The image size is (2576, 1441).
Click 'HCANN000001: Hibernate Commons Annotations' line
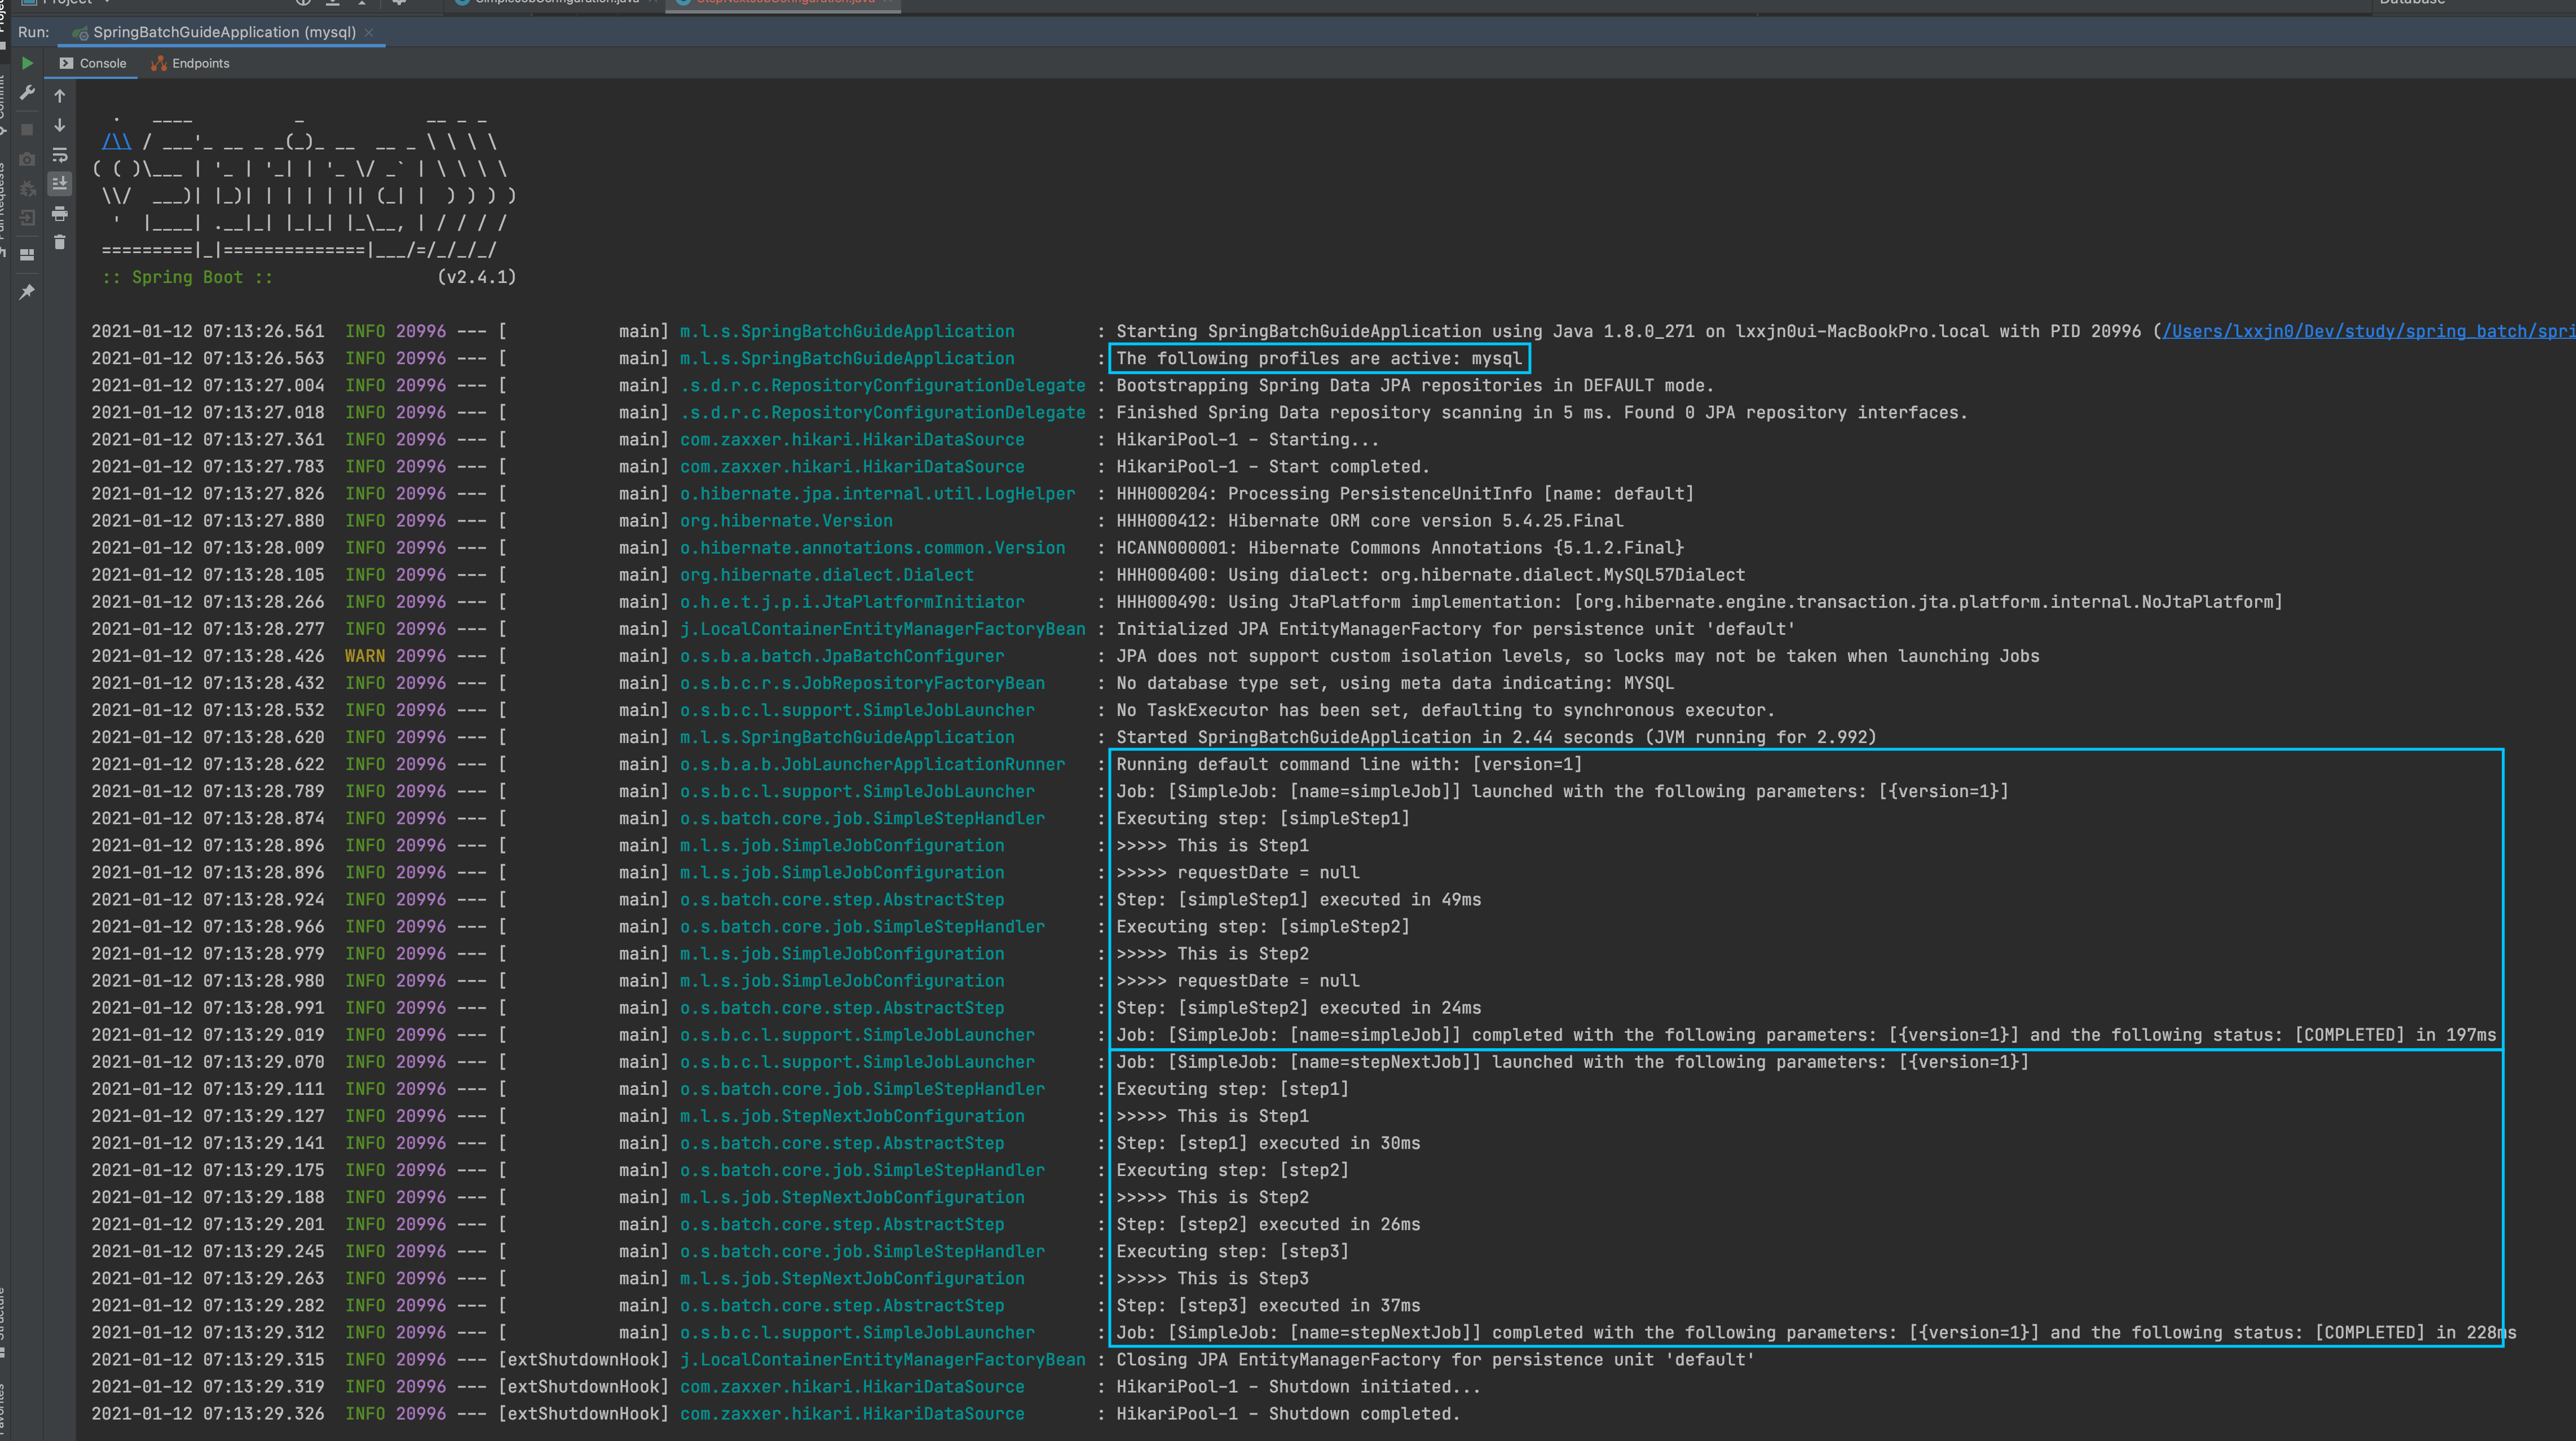(x=1400, y=548)
